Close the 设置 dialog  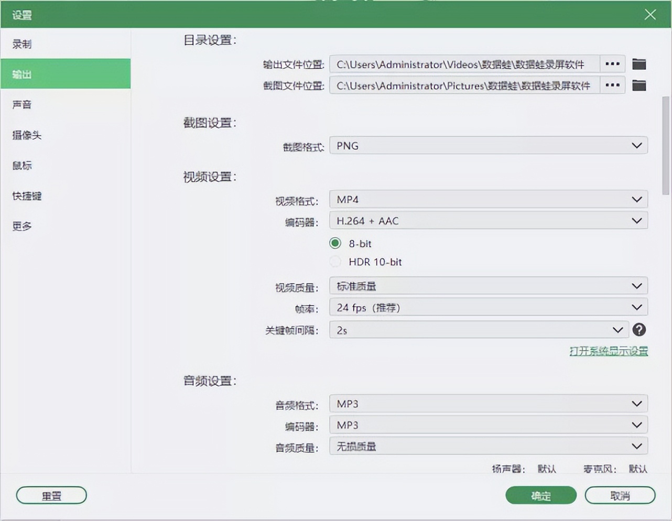pos(650,15)
